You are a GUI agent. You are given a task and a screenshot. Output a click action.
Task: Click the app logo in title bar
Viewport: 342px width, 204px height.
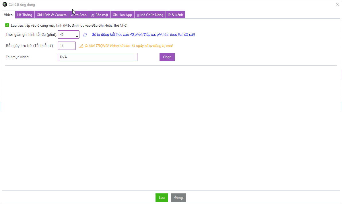[5, 5]
